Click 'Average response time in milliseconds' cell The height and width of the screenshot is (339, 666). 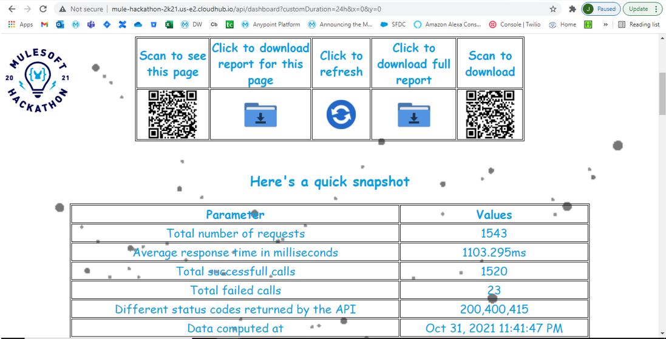[236, 252]
